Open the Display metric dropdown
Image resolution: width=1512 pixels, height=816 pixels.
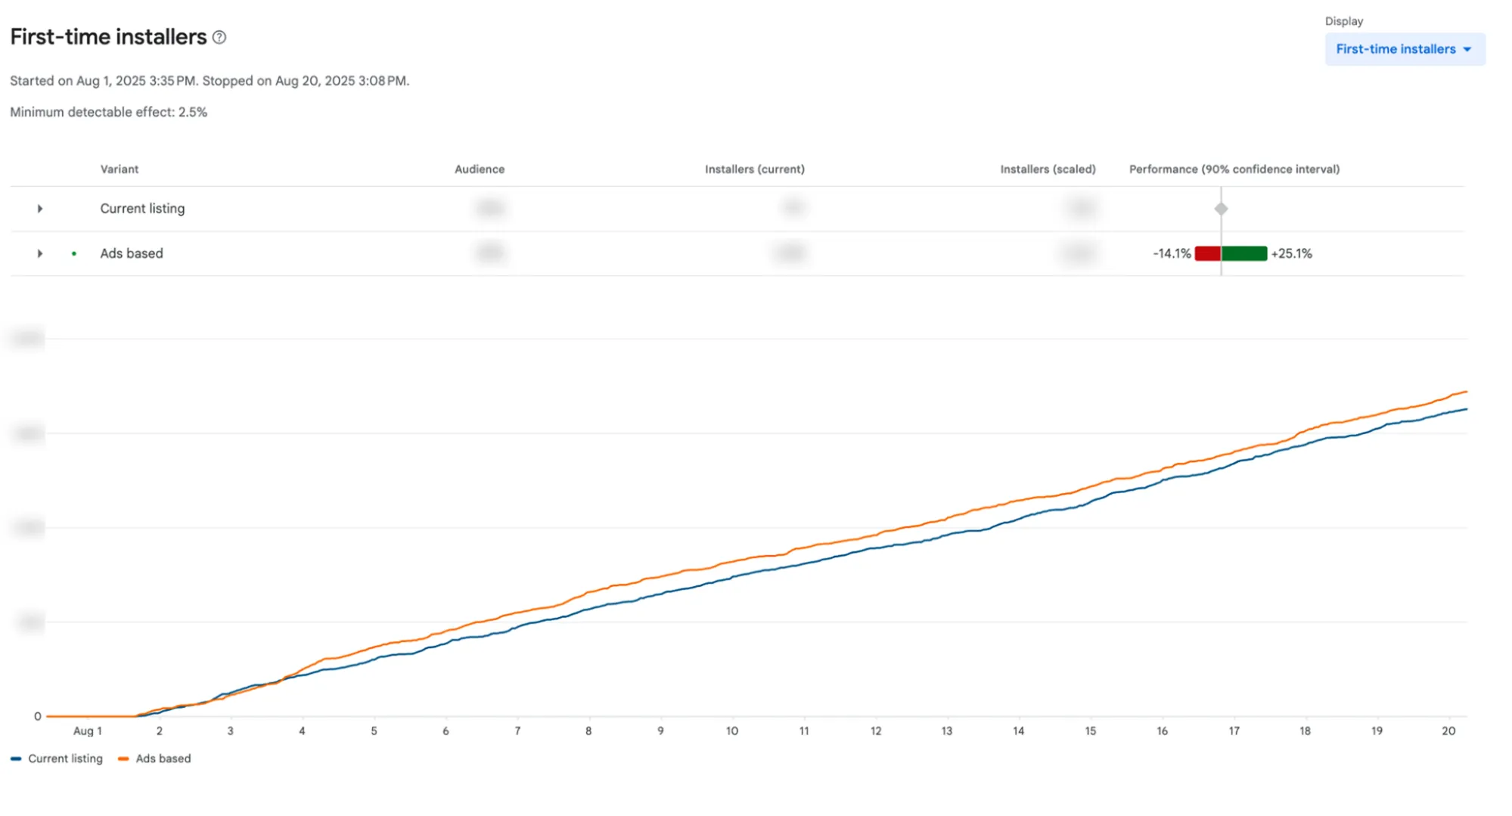click(1405, 48)
